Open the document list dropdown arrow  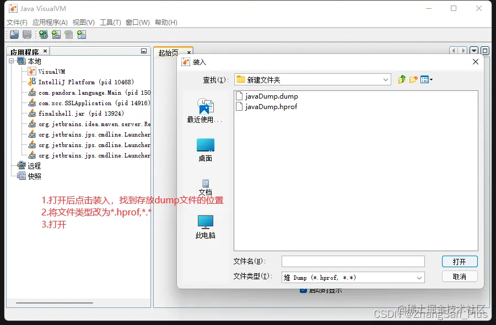pos(474,51)
